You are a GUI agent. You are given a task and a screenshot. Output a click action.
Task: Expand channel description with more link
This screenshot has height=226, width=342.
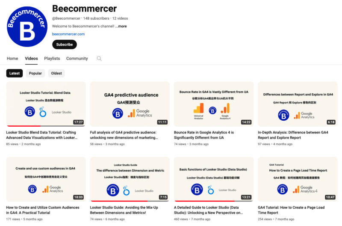point(121,26)
